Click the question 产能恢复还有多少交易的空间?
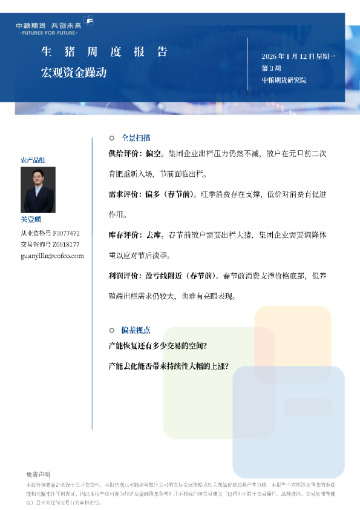360x510 pixels. (157, 346)
